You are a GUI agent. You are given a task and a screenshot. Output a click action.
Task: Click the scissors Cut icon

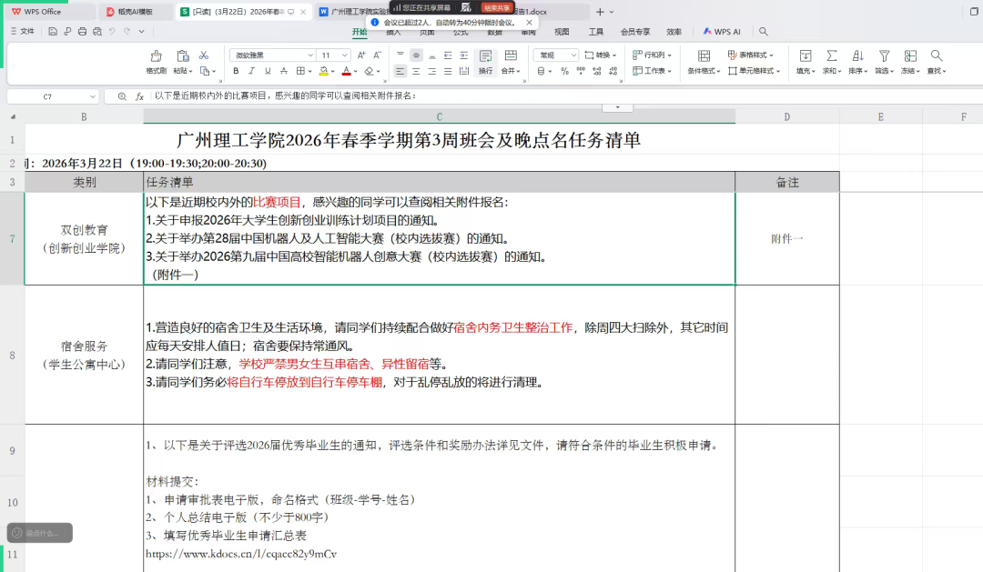coord(204,55)
